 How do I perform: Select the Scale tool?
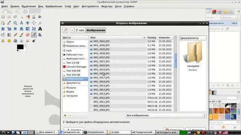pos(9,29)
